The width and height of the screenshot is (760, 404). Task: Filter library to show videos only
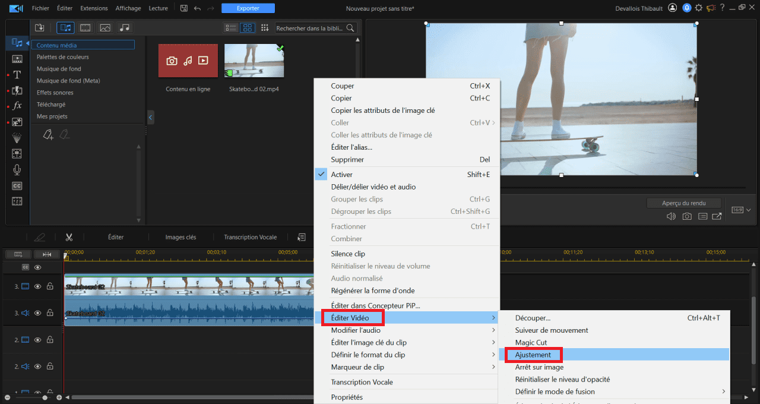coord(85,28)
